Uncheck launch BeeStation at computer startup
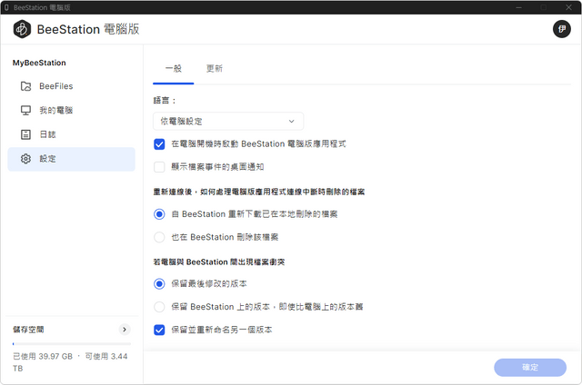 159,144
